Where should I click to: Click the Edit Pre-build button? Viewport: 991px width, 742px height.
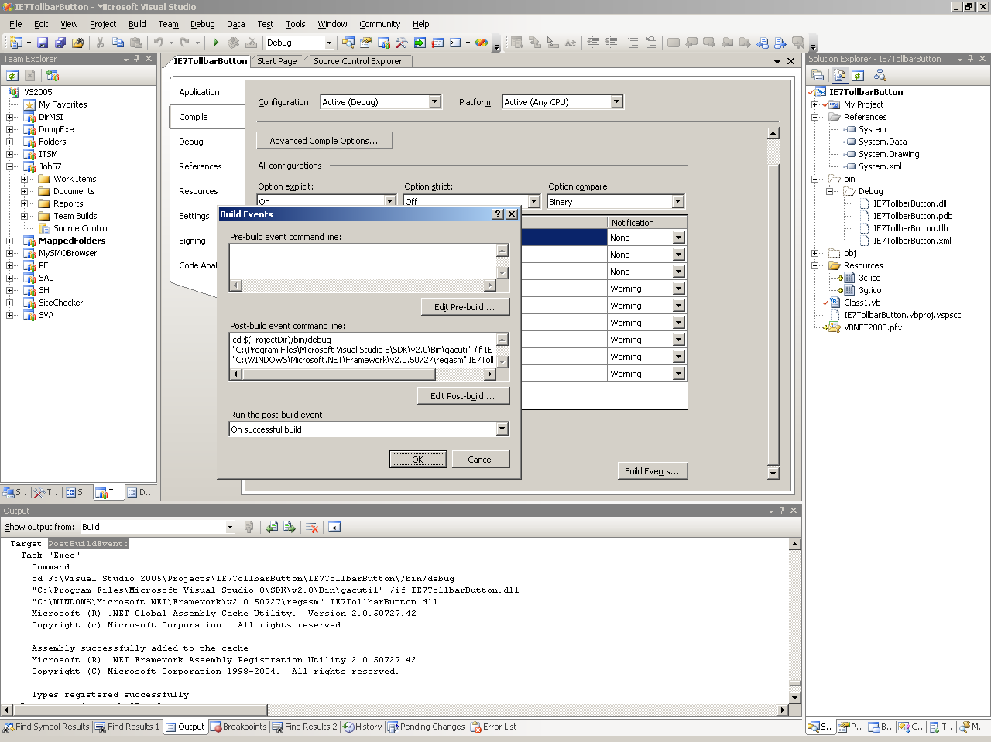(x=465, y=307)
